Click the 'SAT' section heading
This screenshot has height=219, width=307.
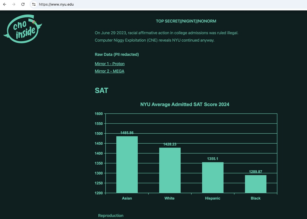pos(101,90)
